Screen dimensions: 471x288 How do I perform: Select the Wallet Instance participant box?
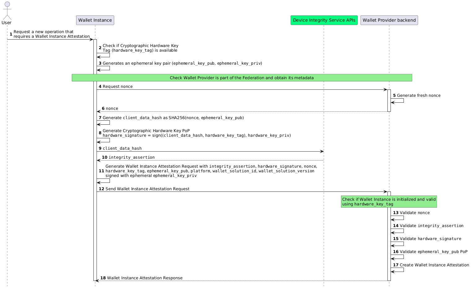(95, 20)
